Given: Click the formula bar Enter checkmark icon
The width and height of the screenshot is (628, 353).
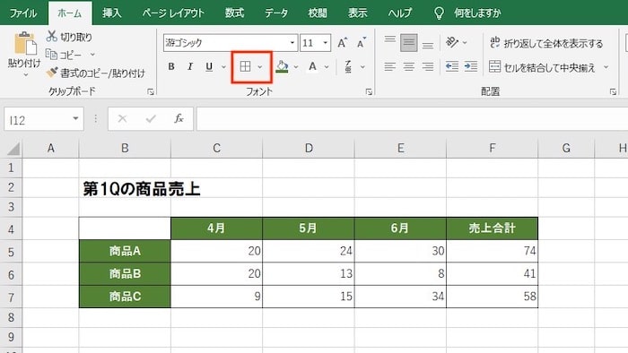Looking at the screenshot, I should [151, 118].
